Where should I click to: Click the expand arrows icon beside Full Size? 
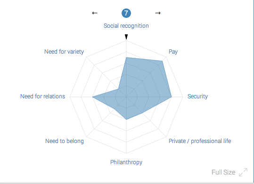(x=243, y=172)
